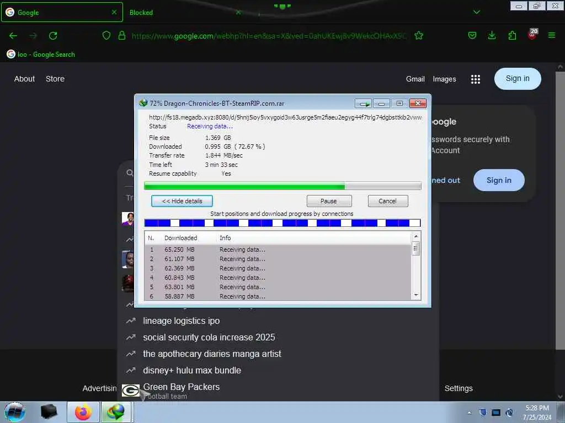
Task: Click the address bar URL
Action: (269, 36)
